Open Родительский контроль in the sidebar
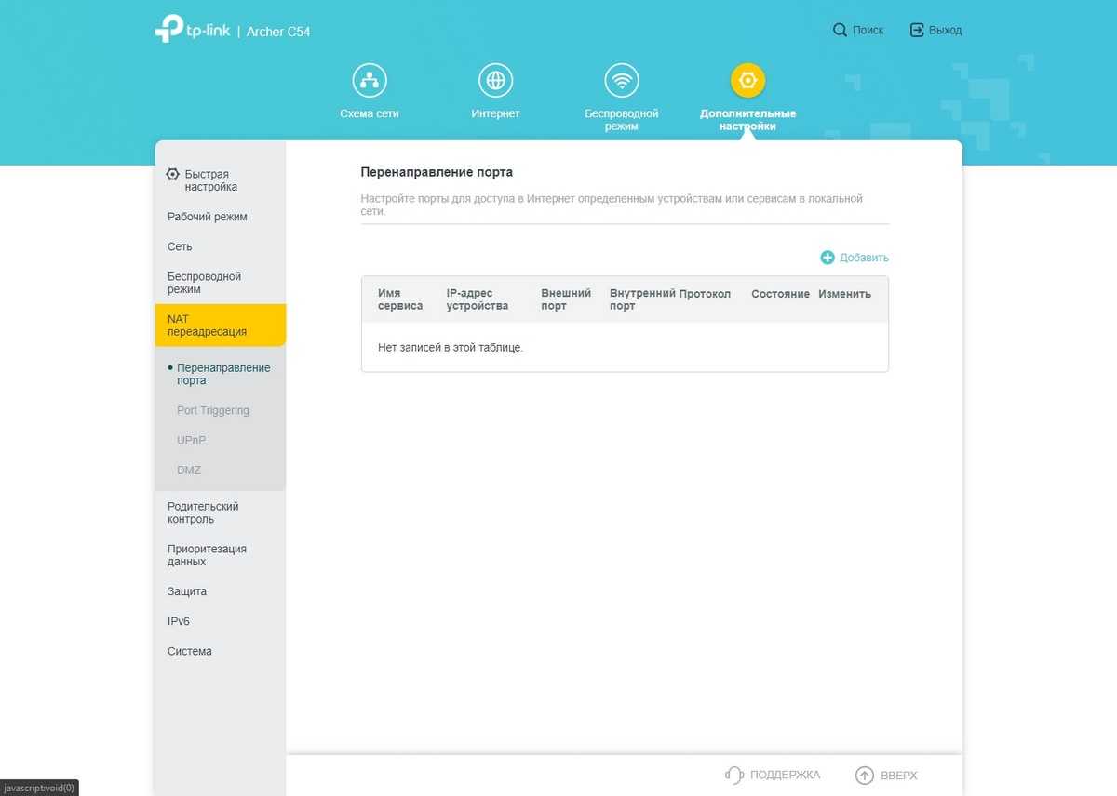The width and height of the screenshot is (1117, 796). pyautogui.click(x=203, y=512)
